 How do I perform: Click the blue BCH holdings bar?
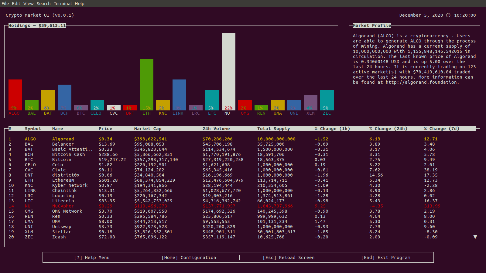point(64,97)
